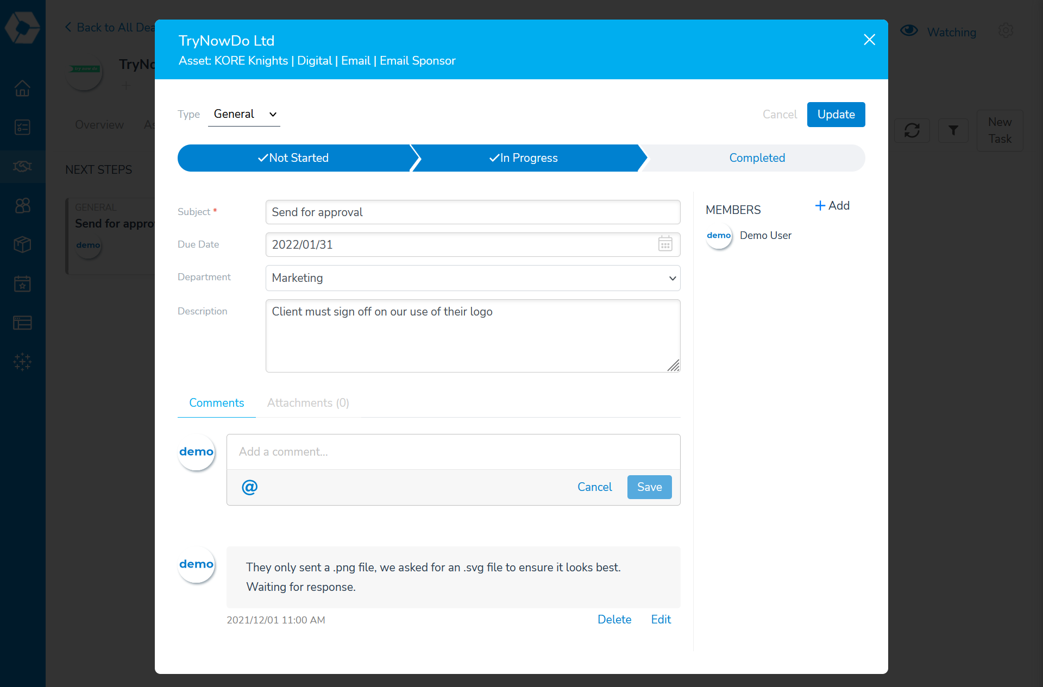Click the Demo User avatar in Members
Viewport: 1043px width, 687px height.
click(719, 236)
